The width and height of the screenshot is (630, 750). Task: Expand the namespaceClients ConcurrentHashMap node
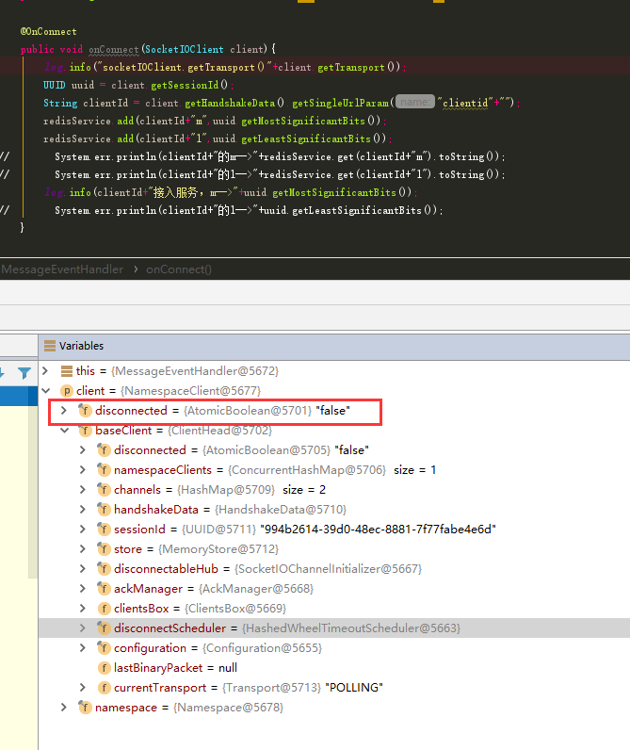[x=83, y=470]
